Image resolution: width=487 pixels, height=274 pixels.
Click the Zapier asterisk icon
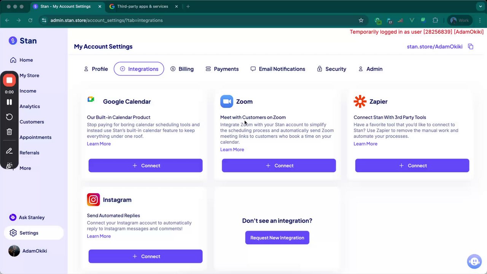pyautogui.click(x=360, y=102)
